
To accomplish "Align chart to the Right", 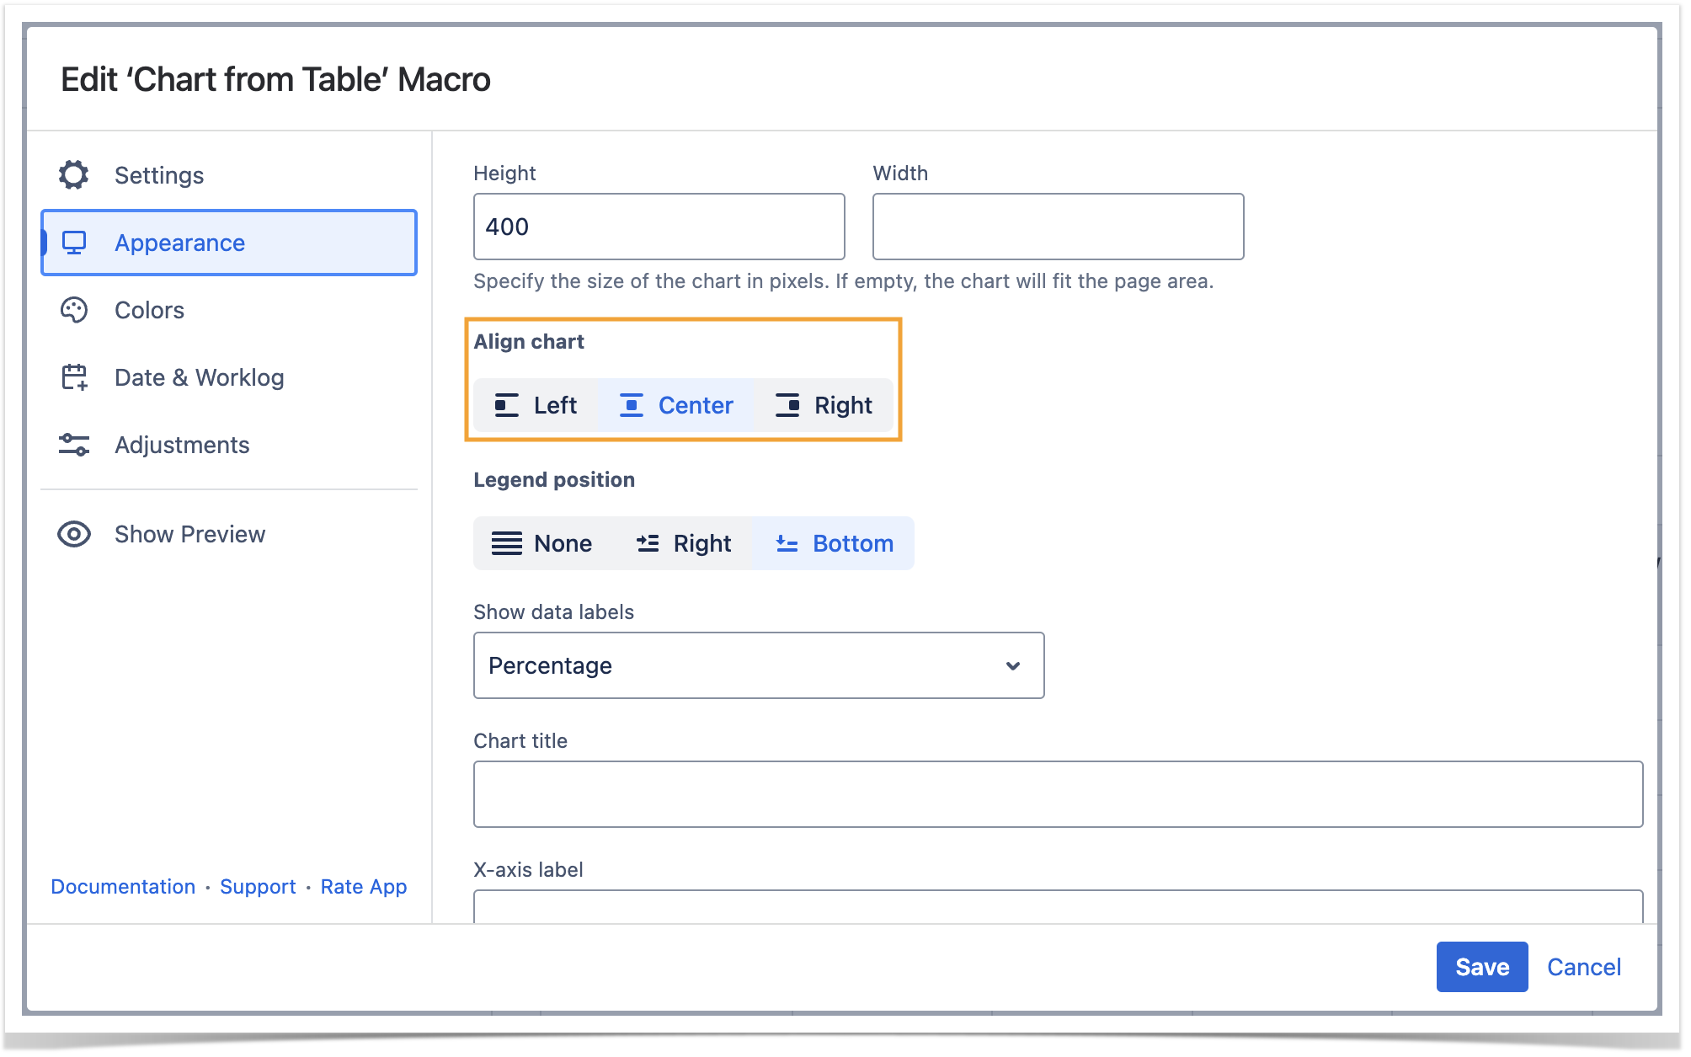I will [824, 405].
